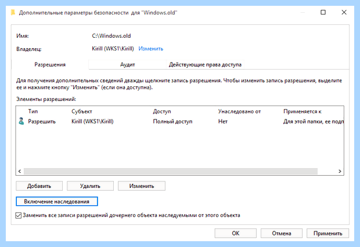Click the Удалить button

click(x=90, y=186)
